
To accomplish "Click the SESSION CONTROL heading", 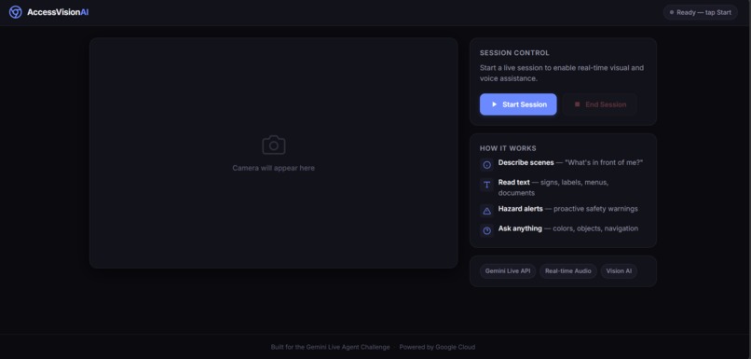I will click(x=514, y=53).
